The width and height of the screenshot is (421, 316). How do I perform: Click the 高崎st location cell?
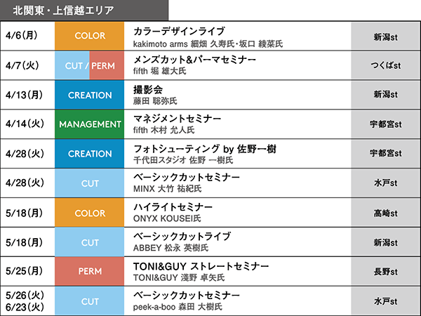click(385, 212)
